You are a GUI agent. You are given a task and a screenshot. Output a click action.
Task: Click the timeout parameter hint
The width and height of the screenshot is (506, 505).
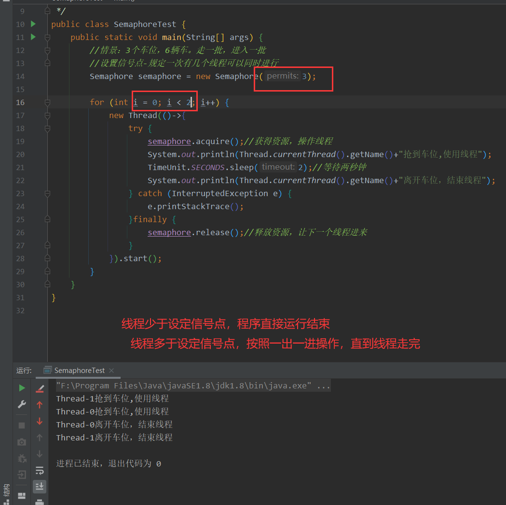(278, 167)
